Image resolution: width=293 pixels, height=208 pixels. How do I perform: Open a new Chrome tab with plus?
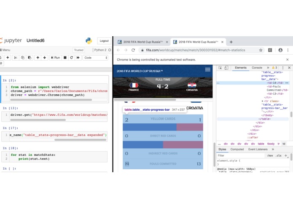click(x=231, y=42)
